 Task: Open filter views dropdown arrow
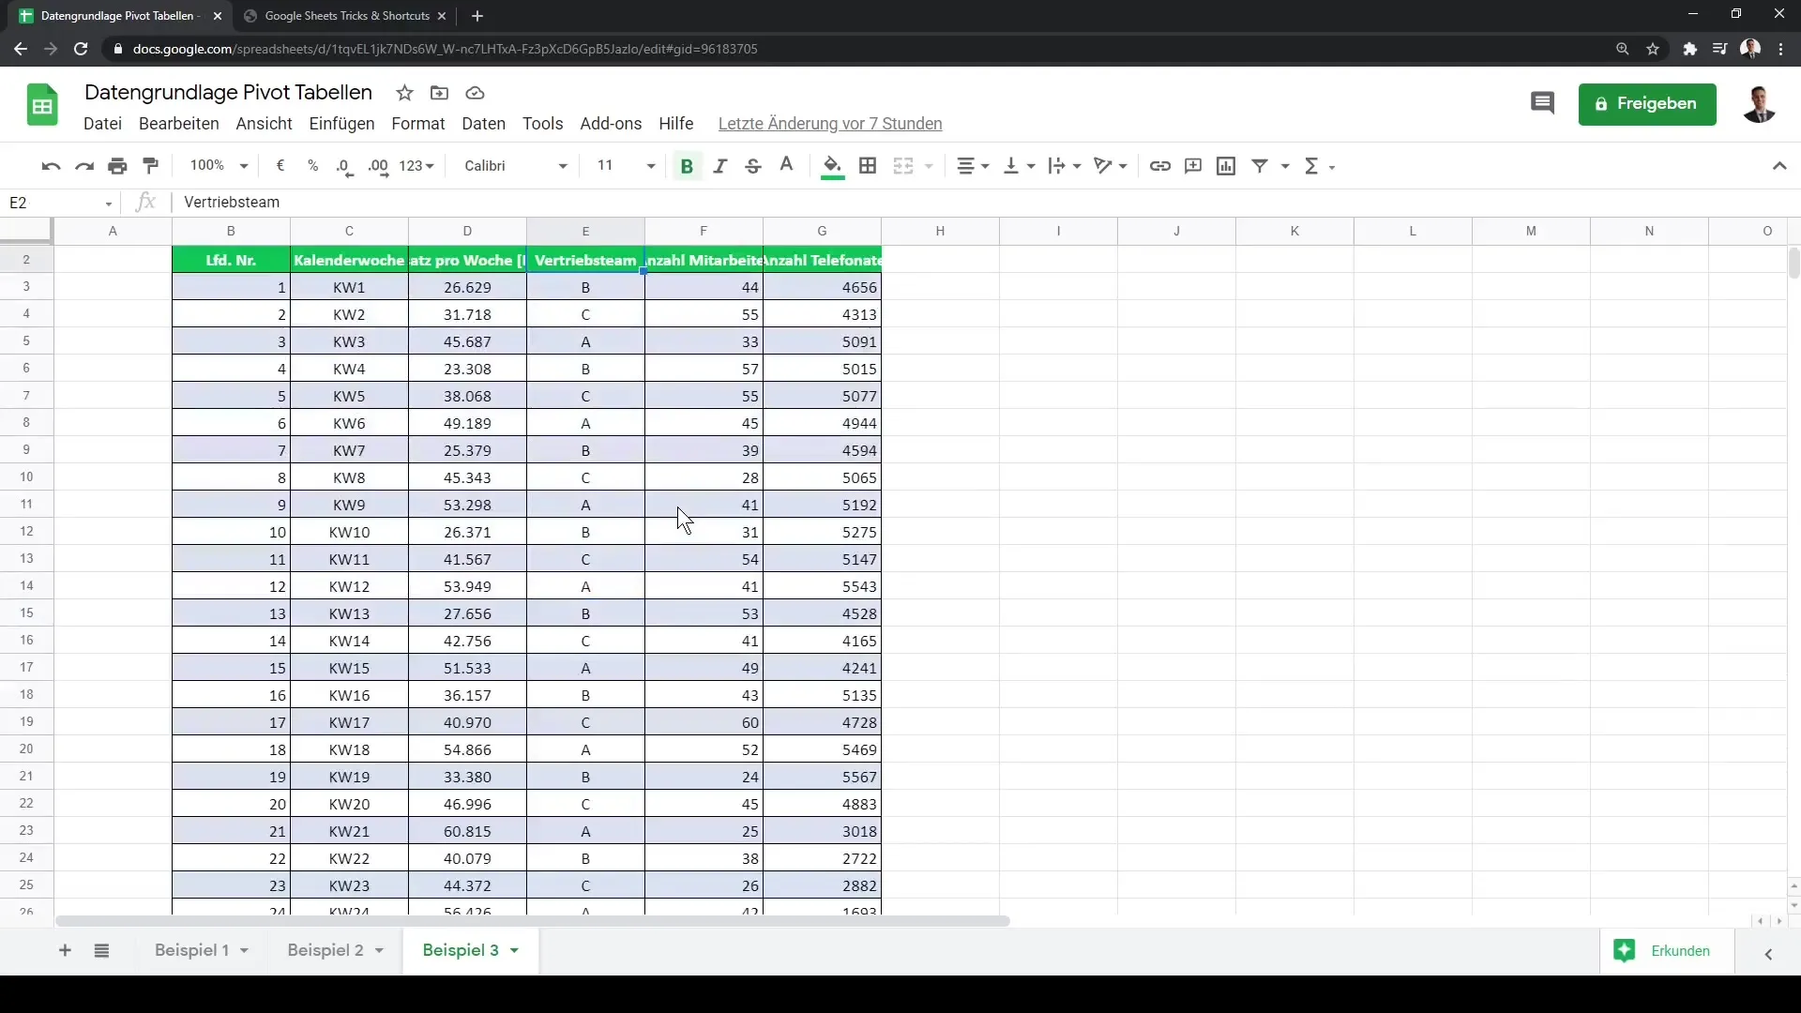click(1285, 167)
